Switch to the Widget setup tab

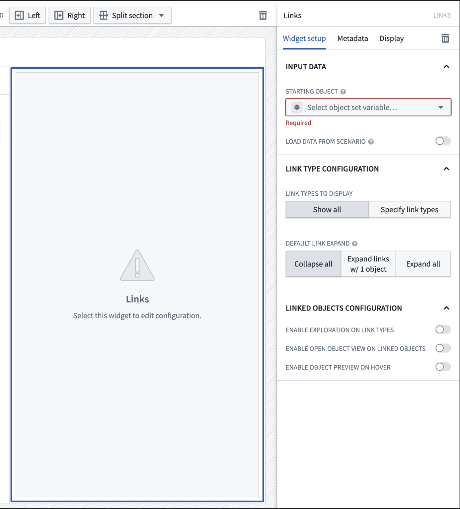304,38
